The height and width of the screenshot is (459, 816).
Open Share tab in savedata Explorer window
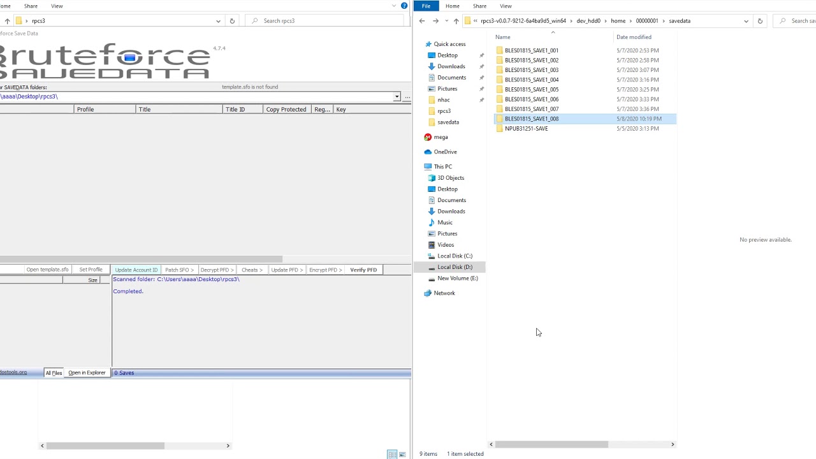click(x=479, y=6)
